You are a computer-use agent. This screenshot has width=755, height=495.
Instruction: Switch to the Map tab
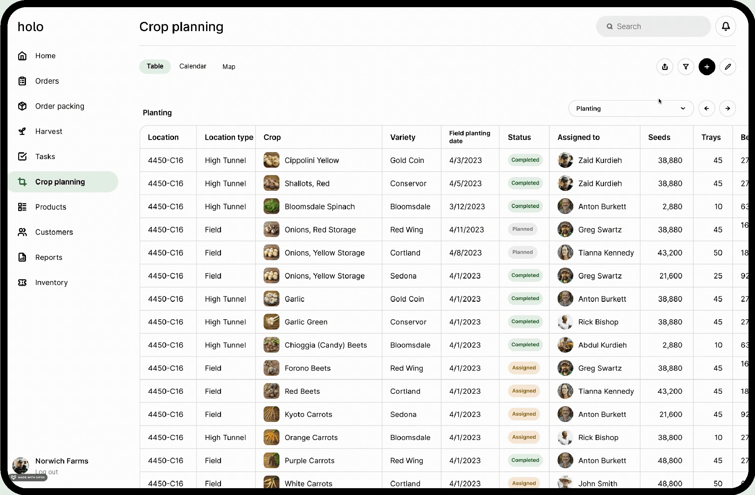coord(229,67)
